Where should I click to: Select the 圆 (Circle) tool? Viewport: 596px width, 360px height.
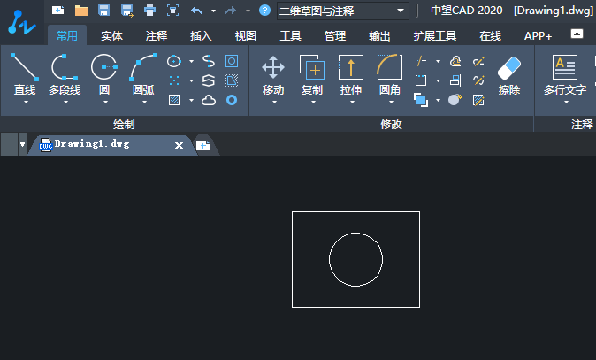click(104, 74)
